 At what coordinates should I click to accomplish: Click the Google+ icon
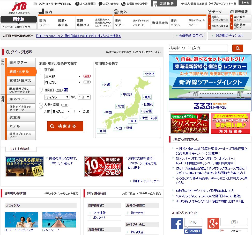(213, 224)
